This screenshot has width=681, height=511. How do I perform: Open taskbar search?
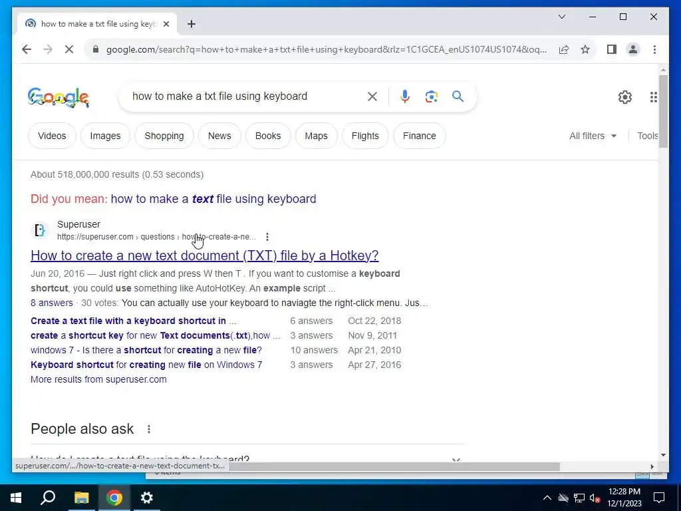(x=48, y=498)
